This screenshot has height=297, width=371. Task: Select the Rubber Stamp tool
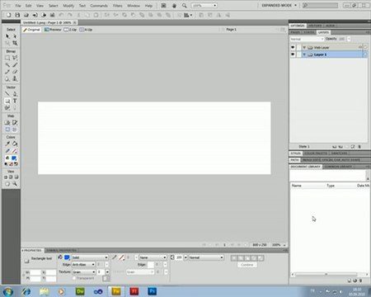[15, 79]
